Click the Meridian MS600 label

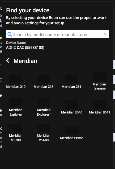tap(44, 138)
